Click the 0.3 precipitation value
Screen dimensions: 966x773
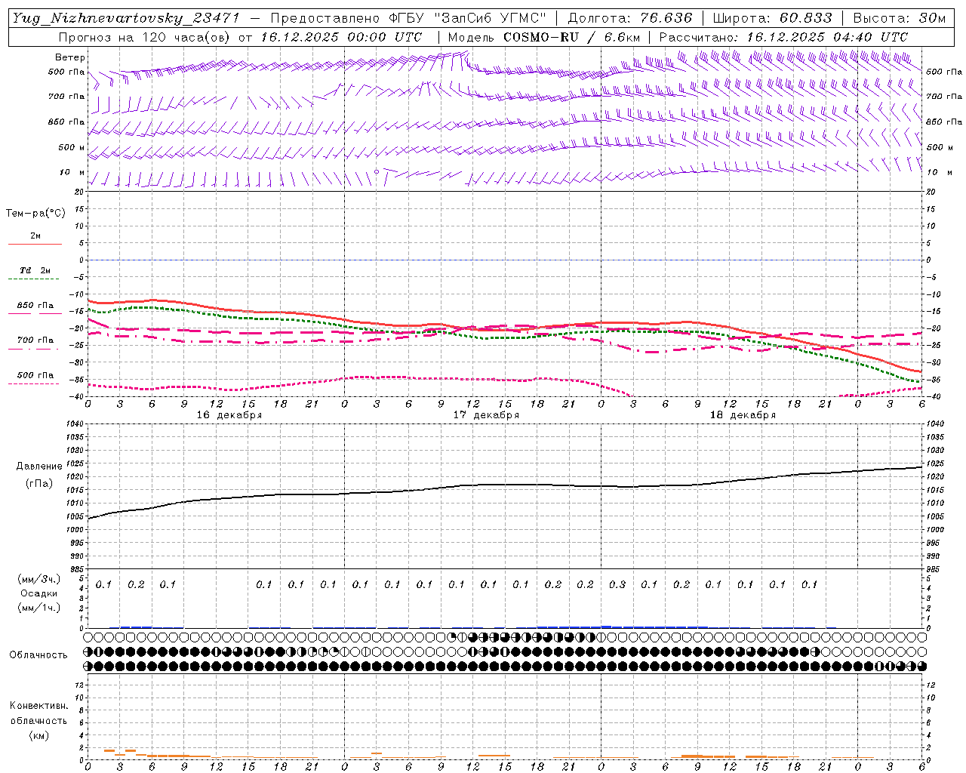[x=617, y=584]
